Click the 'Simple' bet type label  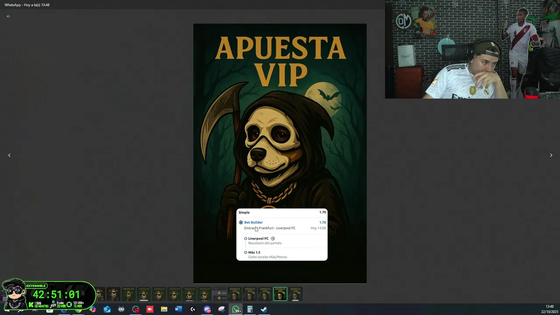244,212
